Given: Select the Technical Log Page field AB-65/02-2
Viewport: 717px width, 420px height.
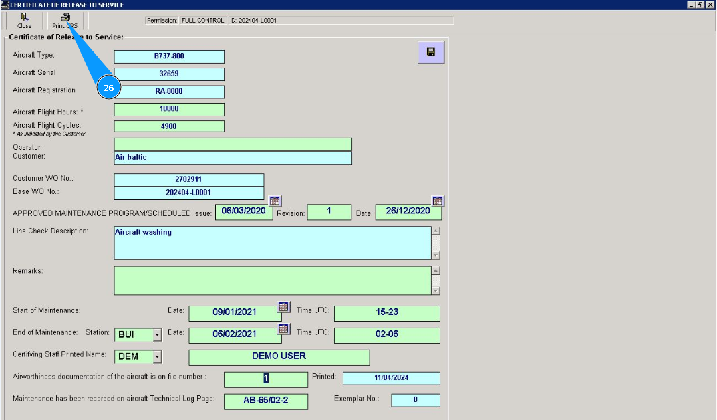Looking at the screenshot, I should tap(266, 401).
